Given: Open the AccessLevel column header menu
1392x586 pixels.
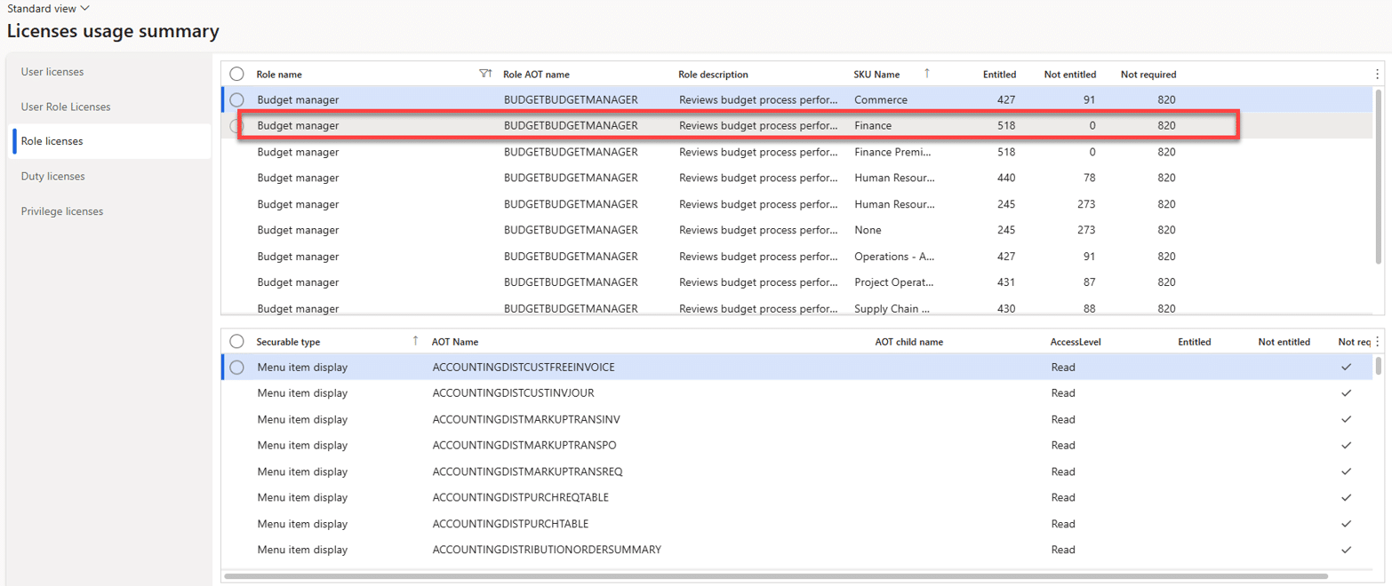Looking at the screenshot, I should (1076, 342).
